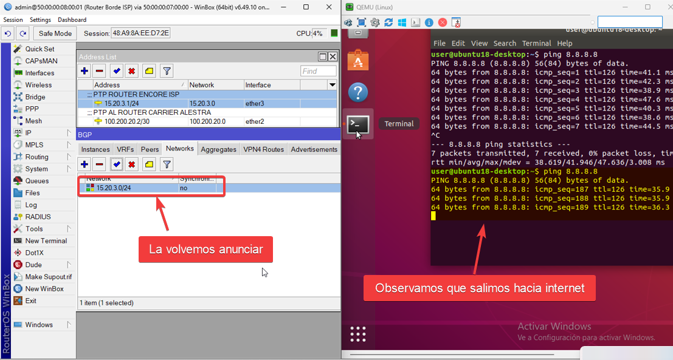Click the QEMU settings gear icon
This screenshot has width=673, height=360.
375,22
